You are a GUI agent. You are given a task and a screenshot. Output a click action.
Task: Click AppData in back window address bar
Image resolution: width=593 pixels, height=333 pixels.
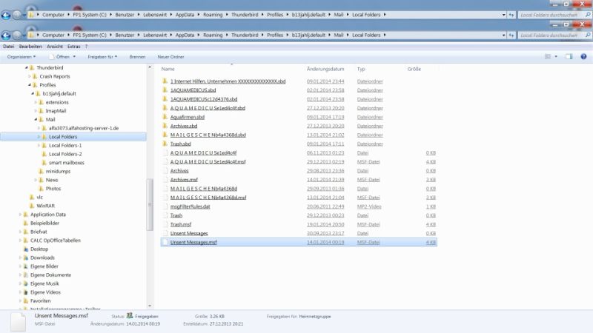(185, 15)
